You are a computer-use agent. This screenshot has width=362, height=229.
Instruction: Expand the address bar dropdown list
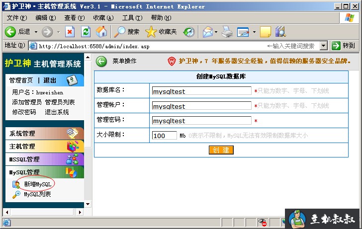pyautogui.click(x=324, y=46)
